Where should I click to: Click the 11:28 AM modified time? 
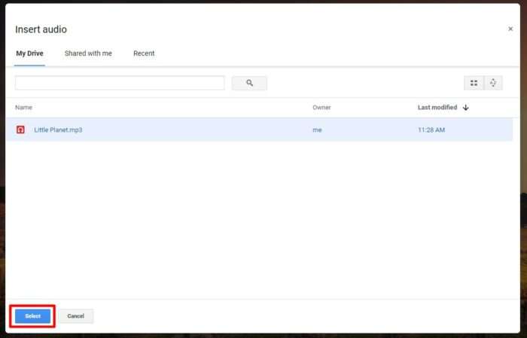(431, 130)
